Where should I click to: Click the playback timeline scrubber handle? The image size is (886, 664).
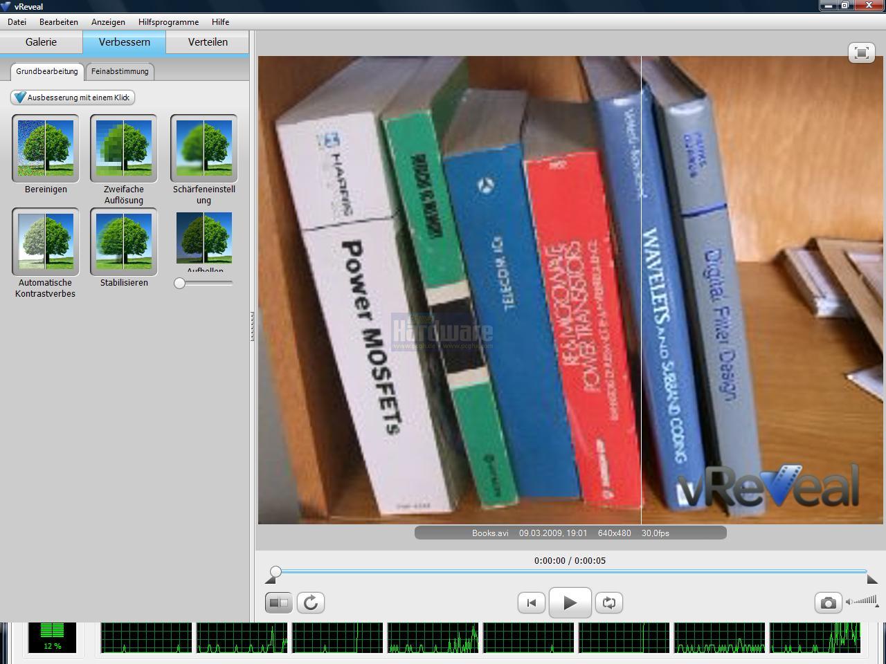(275, 571)
